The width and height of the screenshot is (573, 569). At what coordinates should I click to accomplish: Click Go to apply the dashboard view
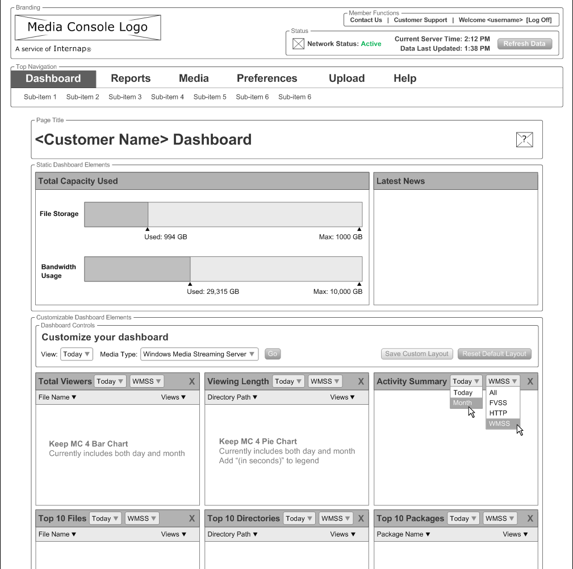click(x=272, y=354)
